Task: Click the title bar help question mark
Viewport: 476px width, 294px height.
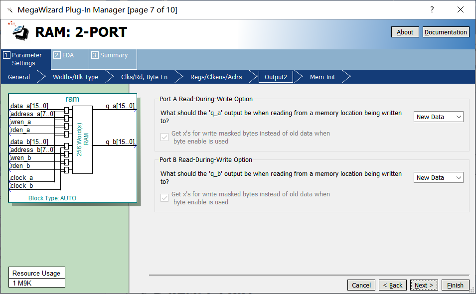Action: pyautogui.click(x=432, y=10)
